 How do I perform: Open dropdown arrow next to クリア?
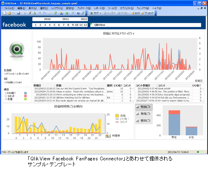(100, 13)
